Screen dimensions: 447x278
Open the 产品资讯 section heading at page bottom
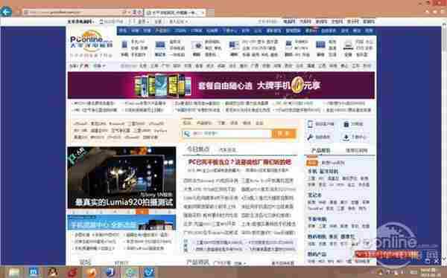(197, 262)
